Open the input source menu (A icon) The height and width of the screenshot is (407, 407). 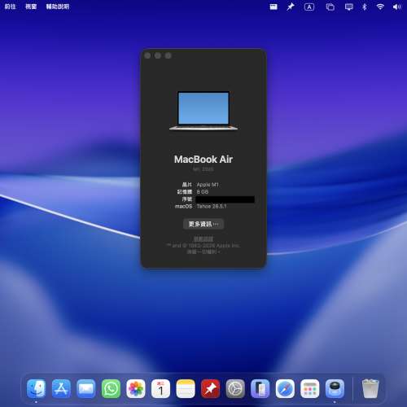pos(309,7)
